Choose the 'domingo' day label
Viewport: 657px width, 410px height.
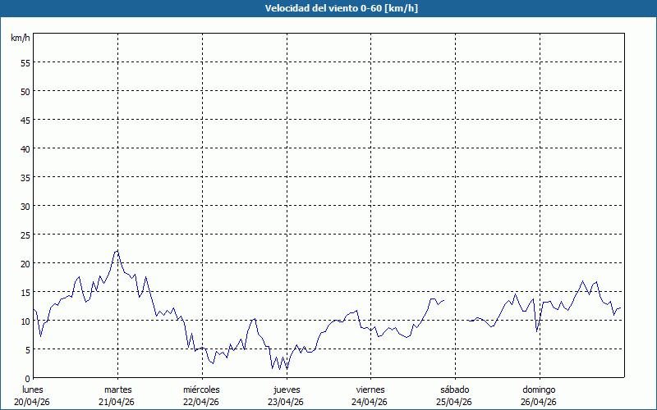(539, 389)
